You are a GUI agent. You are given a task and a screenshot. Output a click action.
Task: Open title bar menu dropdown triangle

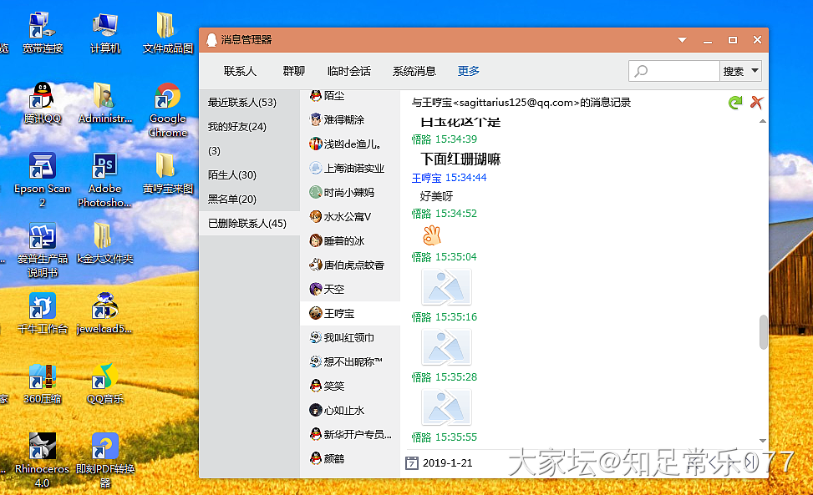point(683,40)
